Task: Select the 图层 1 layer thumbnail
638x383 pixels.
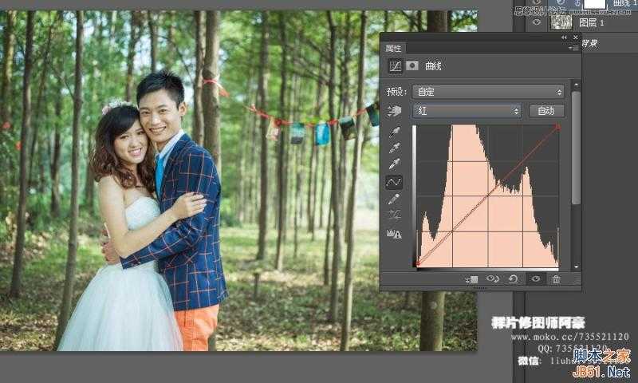Action: click(561, 22)
